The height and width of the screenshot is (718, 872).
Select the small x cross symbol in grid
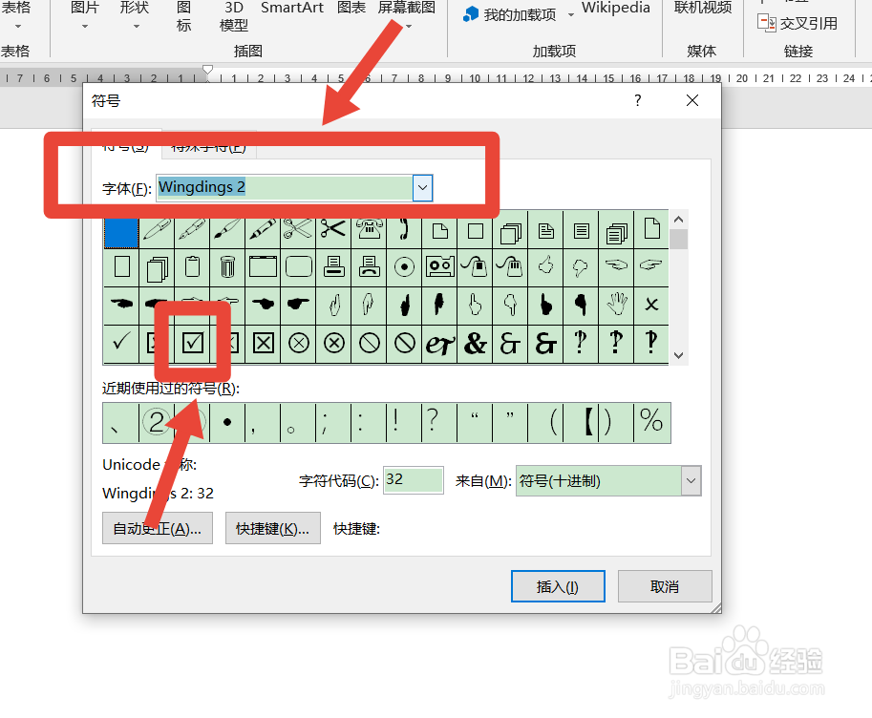pos(651,305)
